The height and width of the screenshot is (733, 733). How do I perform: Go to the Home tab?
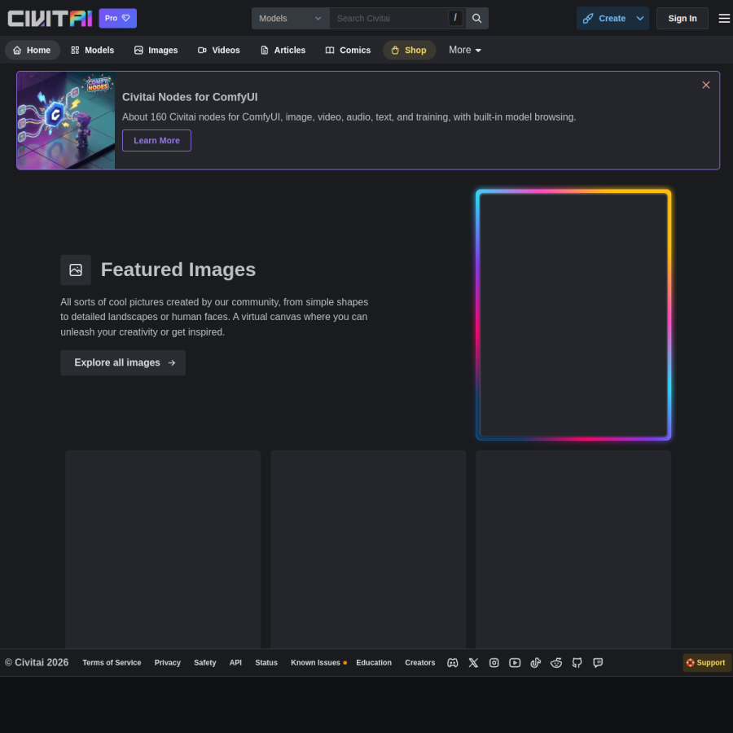(33, 50)
